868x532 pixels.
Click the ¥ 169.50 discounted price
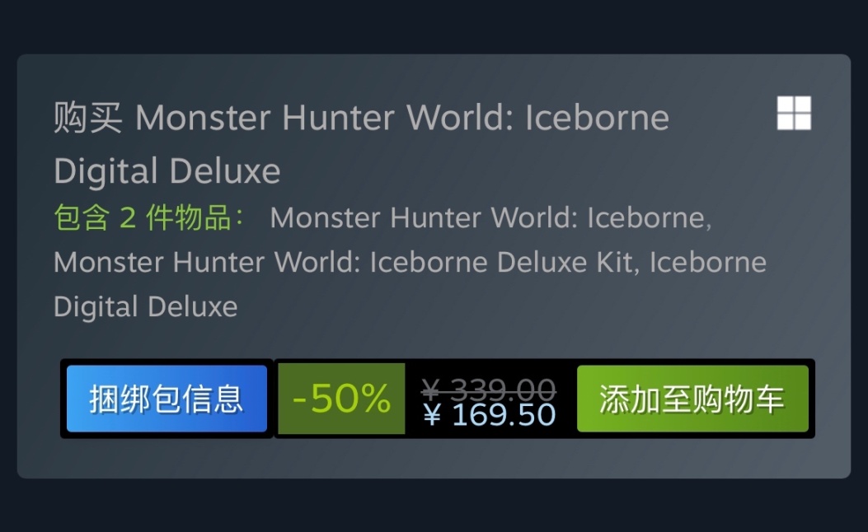(x=490, y=415)
